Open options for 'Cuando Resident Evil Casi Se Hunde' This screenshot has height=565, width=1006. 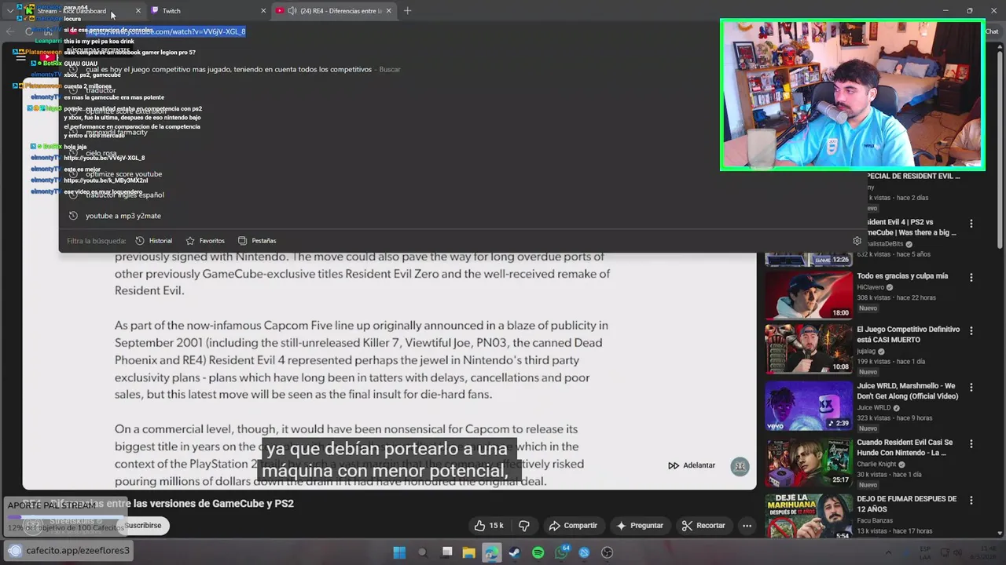coord(971,443)
